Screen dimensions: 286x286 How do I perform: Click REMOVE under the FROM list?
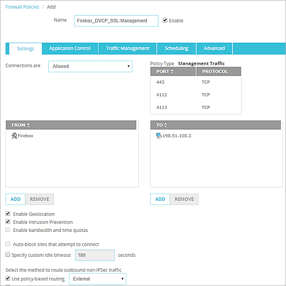[x=40, y=199]
